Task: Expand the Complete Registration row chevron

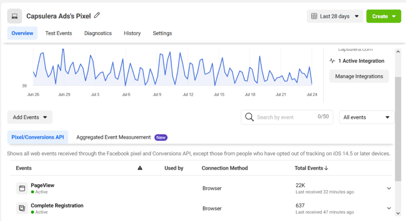Action: (389, 208)
